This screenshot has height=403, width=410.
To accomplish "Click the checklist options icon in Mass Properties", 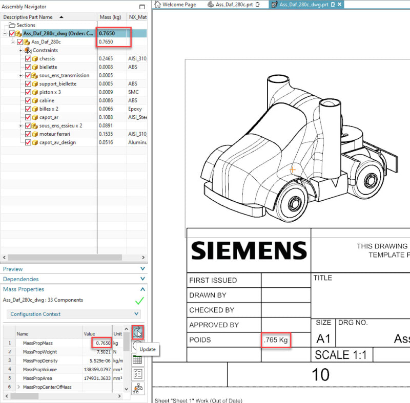I will point(137,374).
